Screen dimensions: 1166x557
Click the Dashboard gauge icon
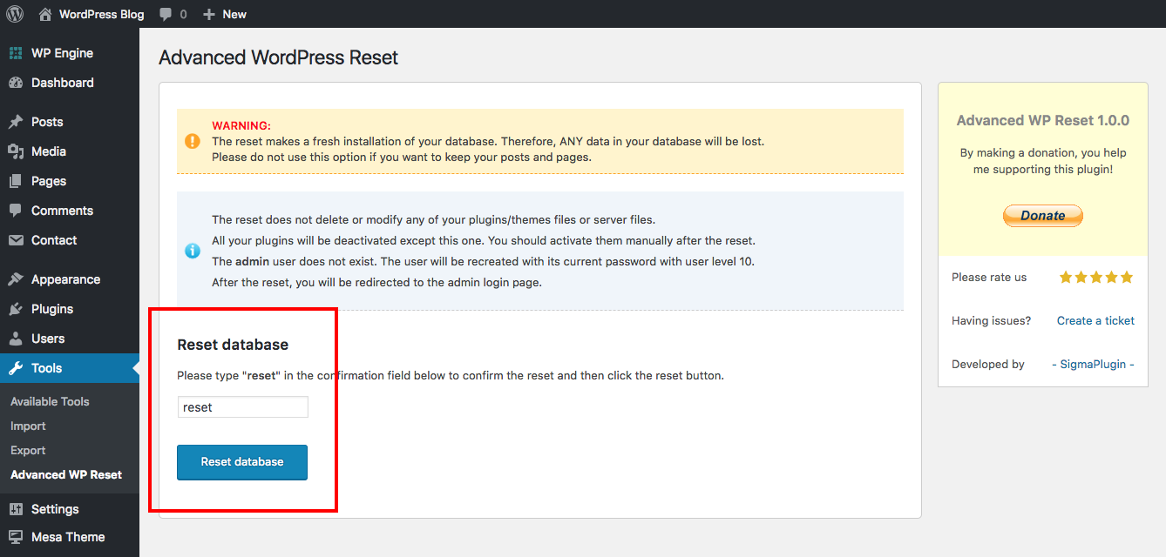16,83
